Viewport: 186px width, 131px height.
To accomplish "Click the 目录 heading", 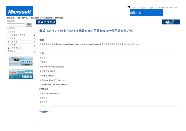I will coord(42,54).
